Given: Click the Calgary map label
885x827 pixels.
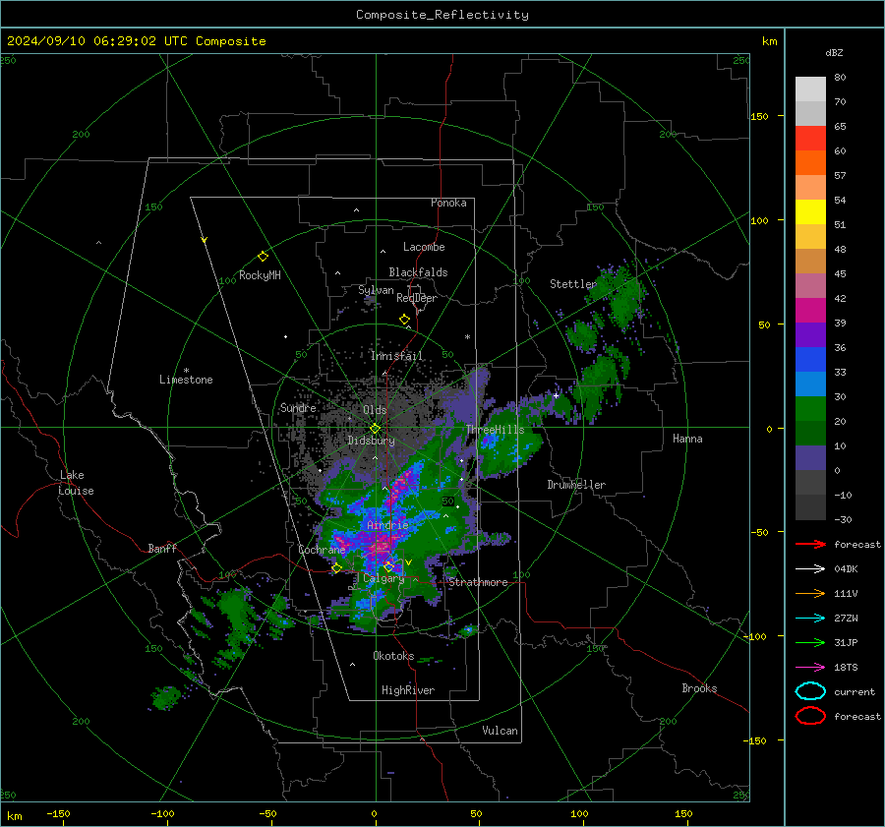Looking at the screenshot, I should click(383, 578).
